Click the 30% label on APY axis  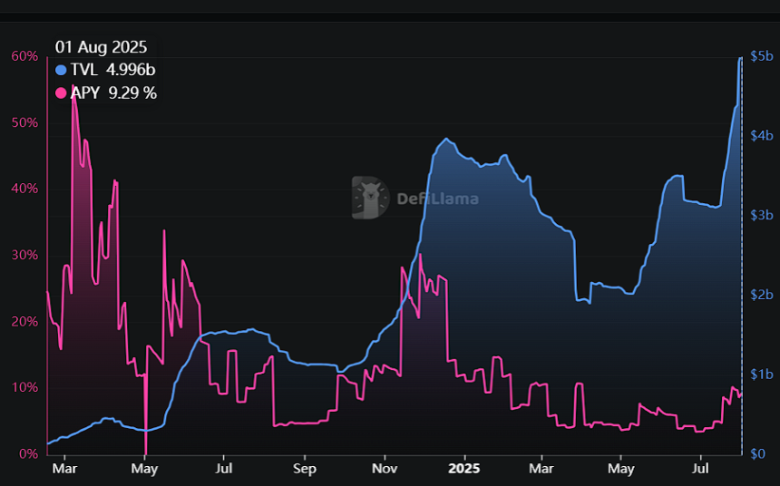(24, 255)
